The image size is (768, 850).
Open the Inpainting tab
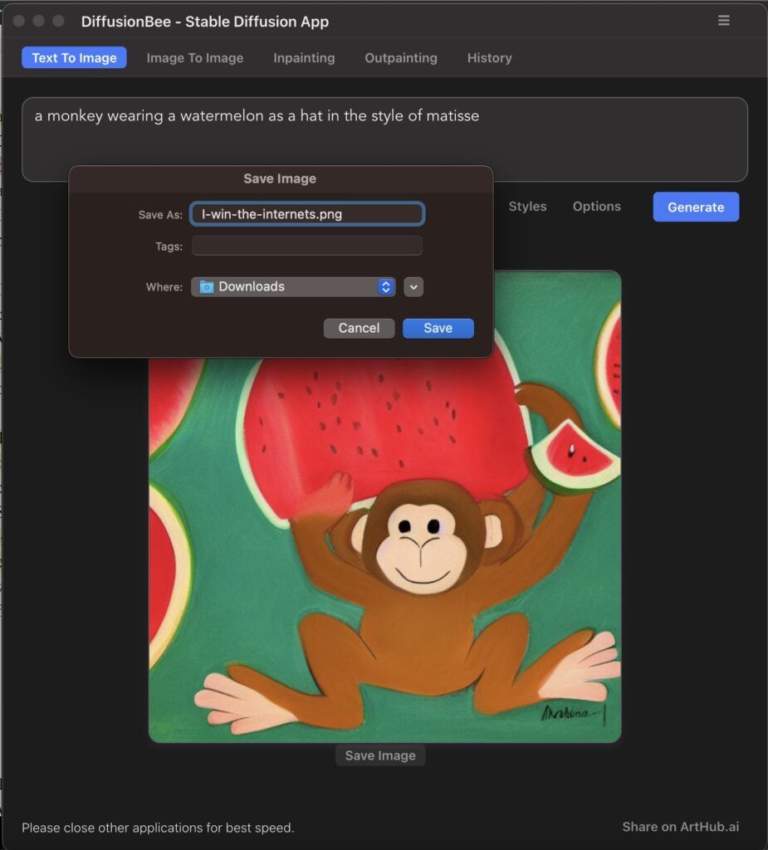(x=304, y=58)
